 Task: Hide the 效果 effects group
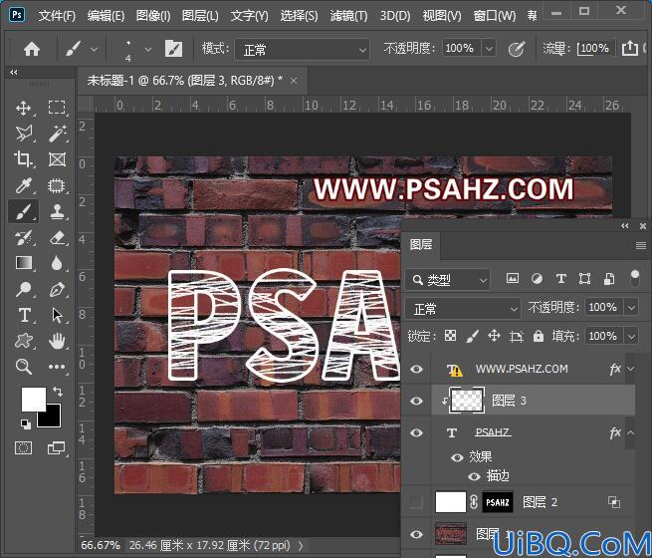pos(457,457)
